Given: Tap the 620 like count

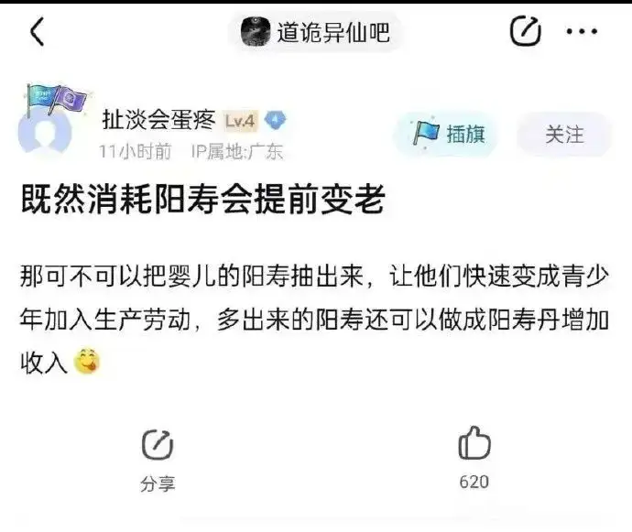Looking at the screenshot, I should coord(474,482).
